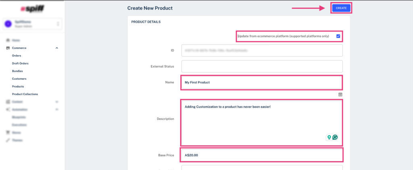
Task: Click the Commerce label in sidebar
Action: click(x=19, y=48)
